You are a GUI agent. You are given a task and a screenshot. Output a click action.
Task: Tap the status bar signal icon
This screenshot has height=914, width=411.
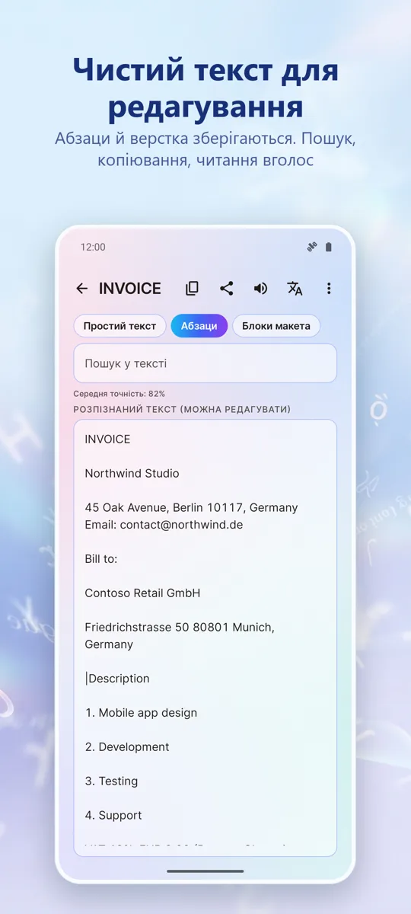click(x=311, y=247)
